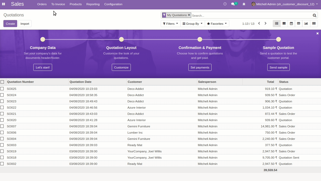This screenshot has height=181, width=321.
Task: Check the box for SO025
Action: click(x=2, y=89)
